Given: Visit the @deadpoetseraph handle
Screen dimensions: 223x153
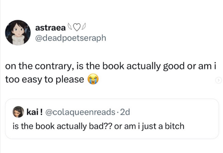Looking at the screenshot, I should pos(70,38).
